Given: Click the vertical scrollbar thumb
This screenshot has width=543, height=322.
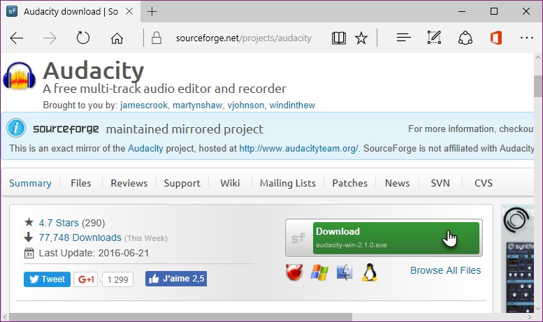Looking at the screenshot, I should tap(538, 86).
